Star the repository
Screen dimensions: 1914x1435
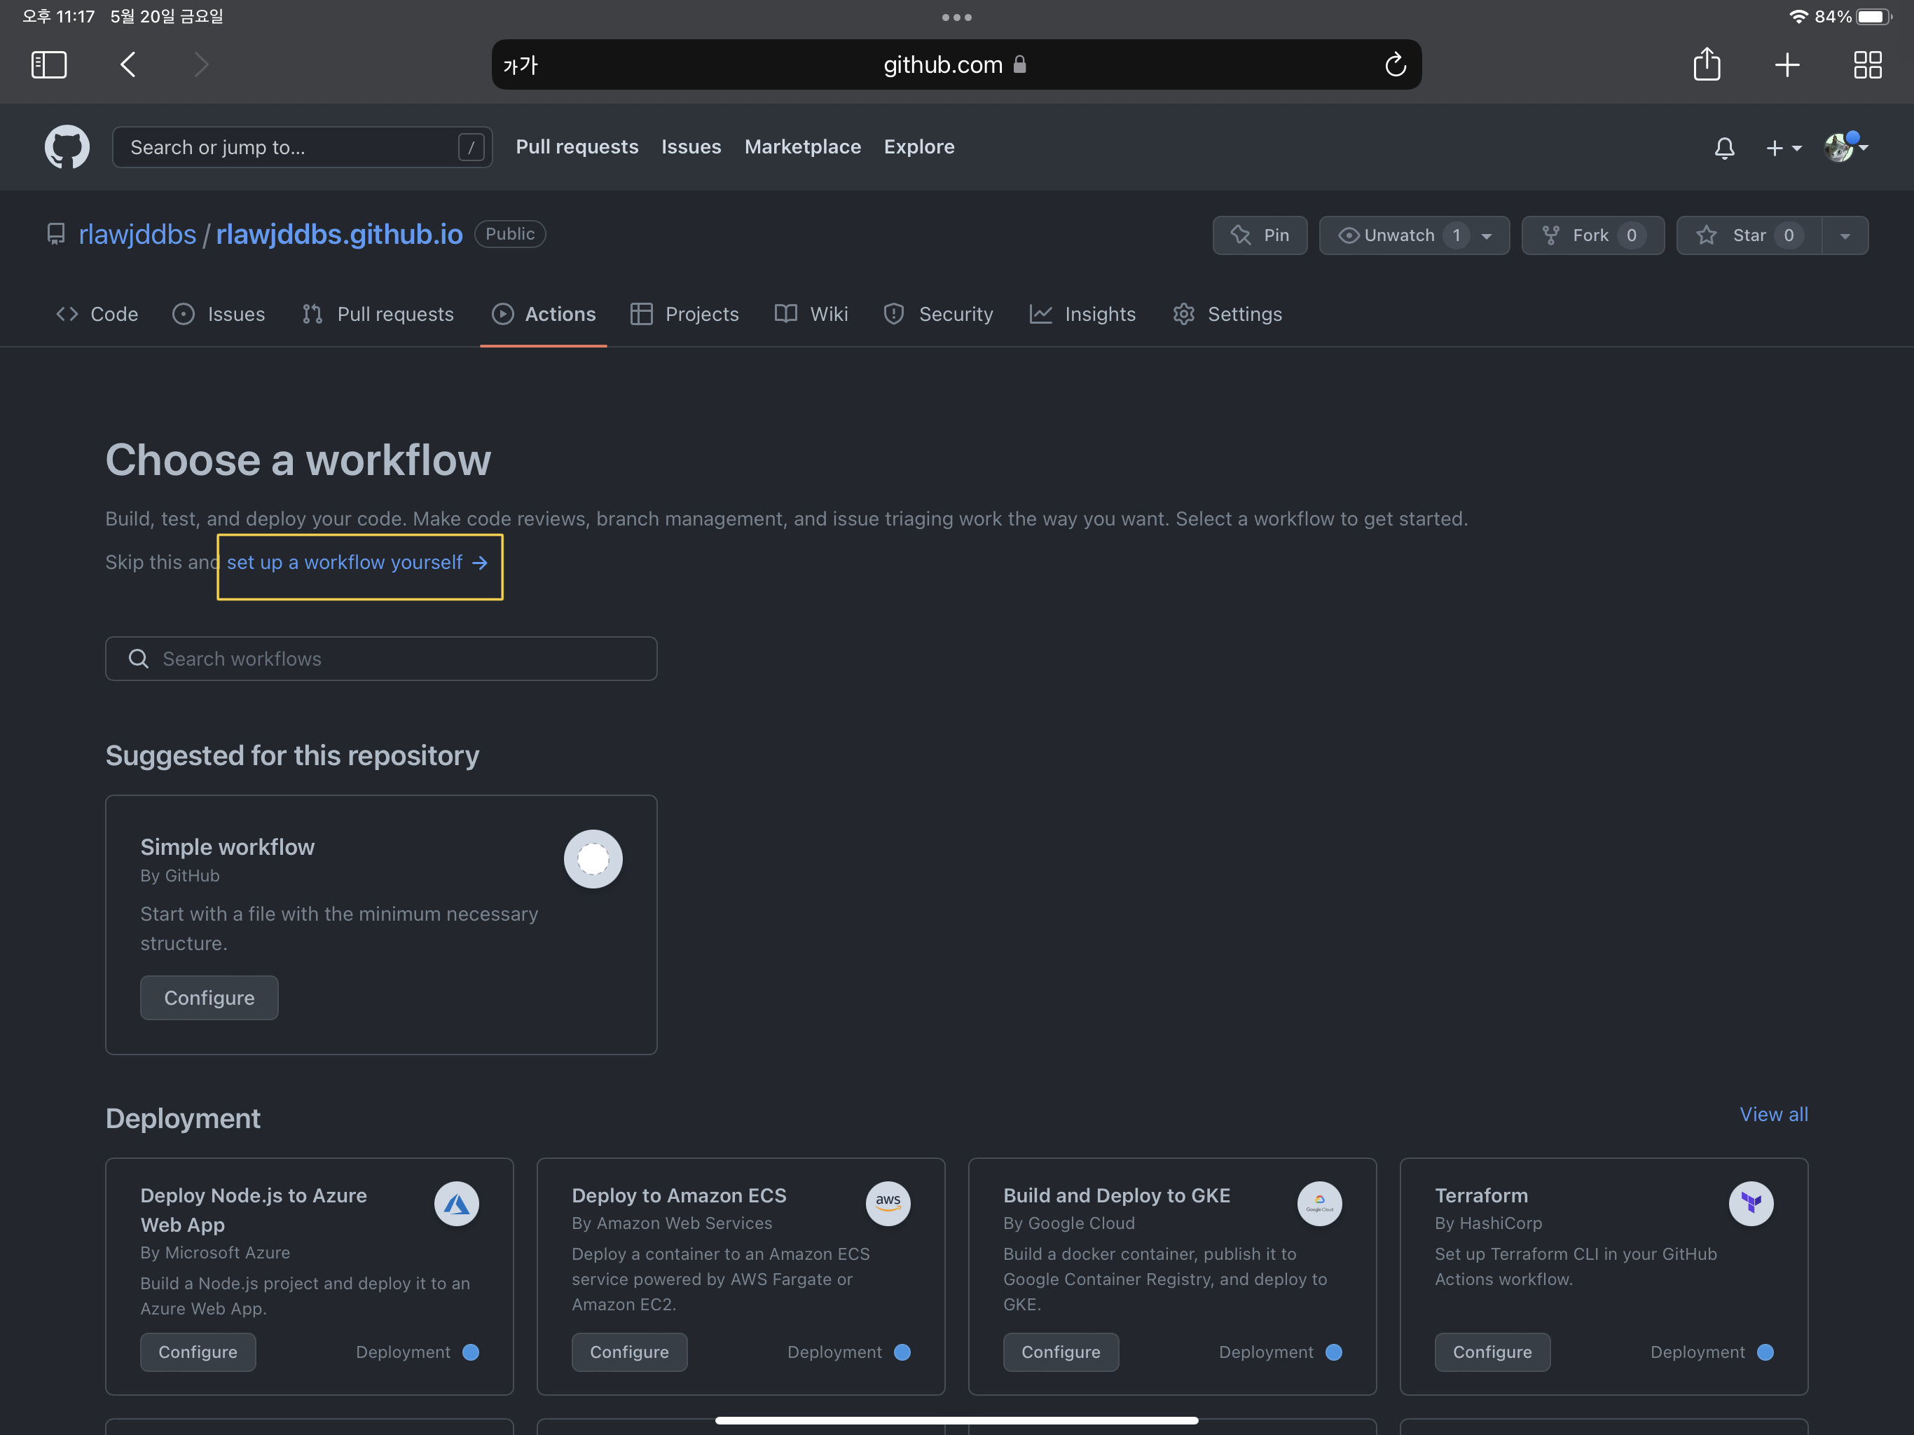click(x=1749, y=235)
